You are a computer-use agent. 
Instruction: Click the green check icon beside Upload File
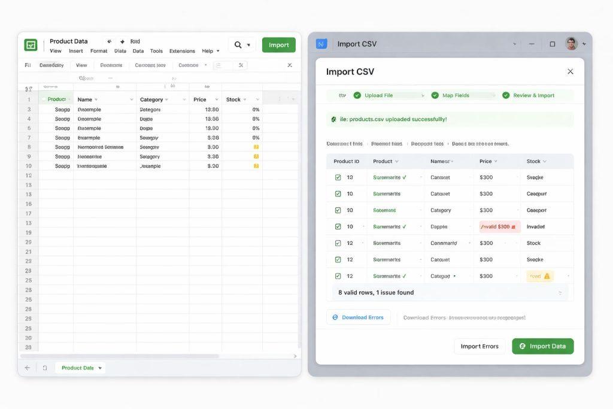click(357, 95)
